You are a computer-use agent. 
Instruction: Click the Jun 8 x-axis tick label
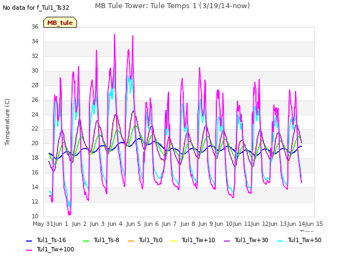point(188,224)
